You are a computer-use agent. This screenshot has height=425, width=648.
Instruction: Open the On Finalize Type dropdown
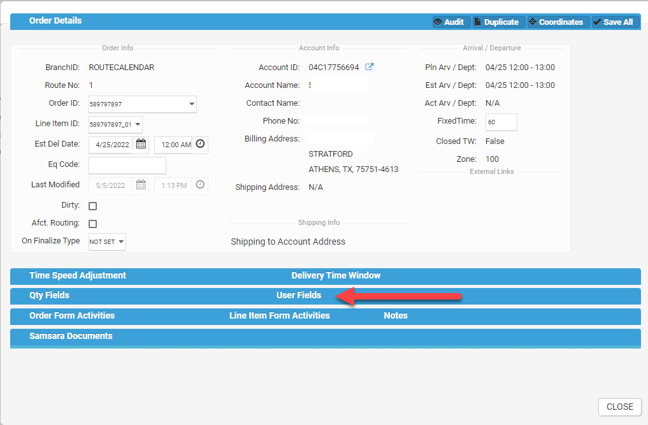point(108,242)
